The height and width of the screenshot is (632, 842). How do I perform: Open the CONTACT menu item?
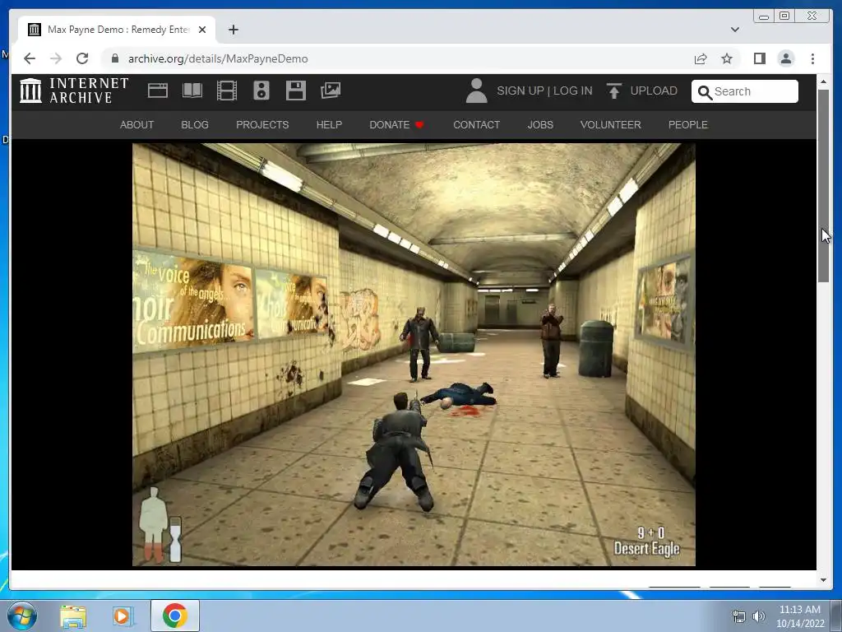click(476, 125)
